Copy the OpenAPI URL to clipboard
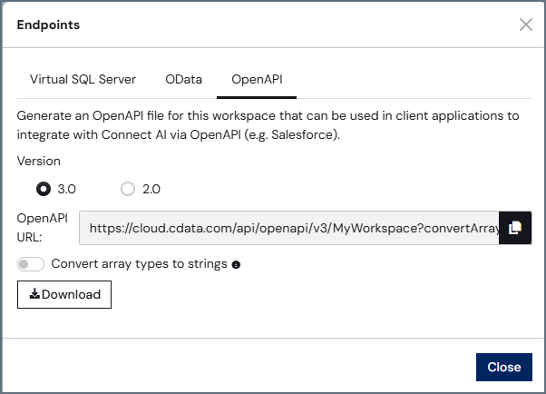 [x=515, y=228]
